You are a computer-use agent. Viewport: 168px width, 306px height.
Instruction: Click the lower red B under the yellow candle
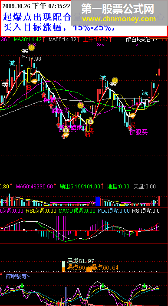click(88, 135)
